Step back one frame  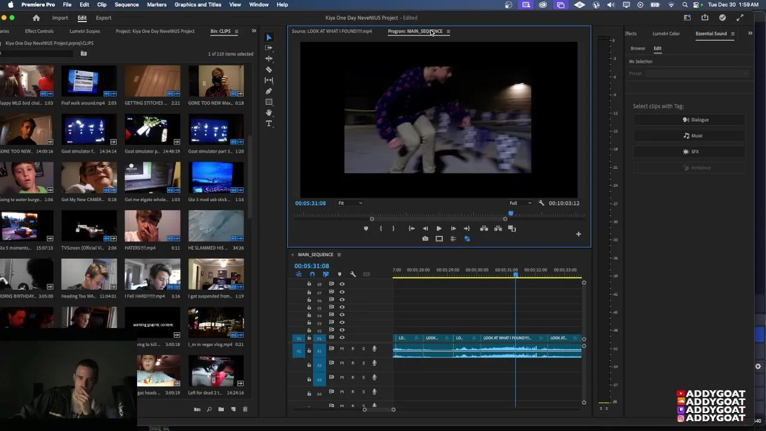(x=425, y=229)
